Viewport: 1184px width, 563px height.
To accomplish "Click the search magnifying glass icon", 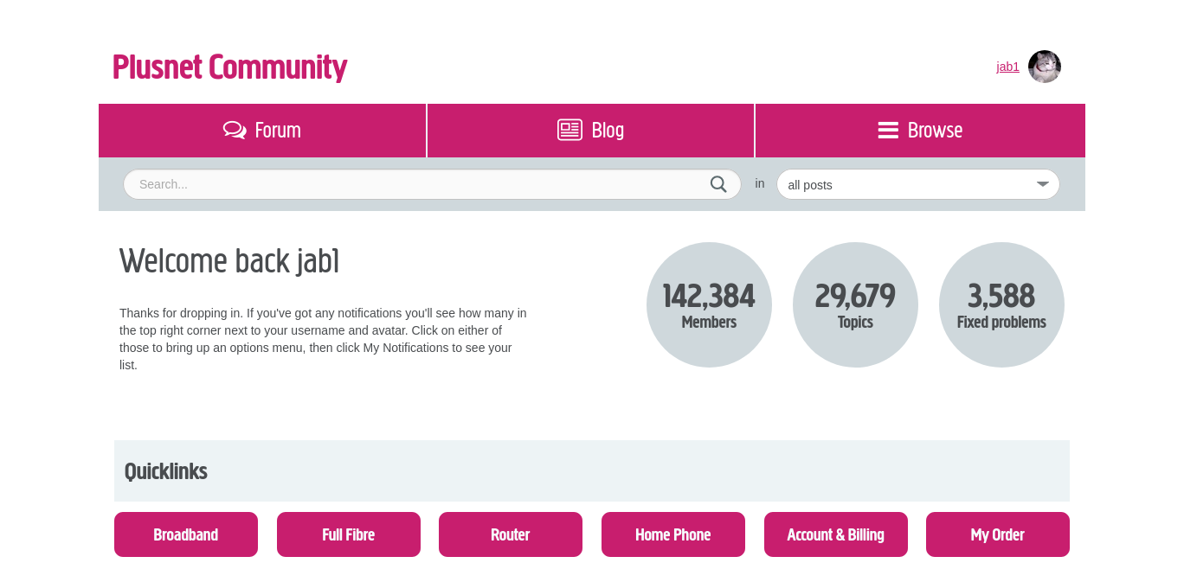I will point(717,184).
